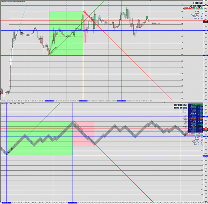
Task: Select the pink rectangle on the M30 chart
Action: click(x=85, y=27)
